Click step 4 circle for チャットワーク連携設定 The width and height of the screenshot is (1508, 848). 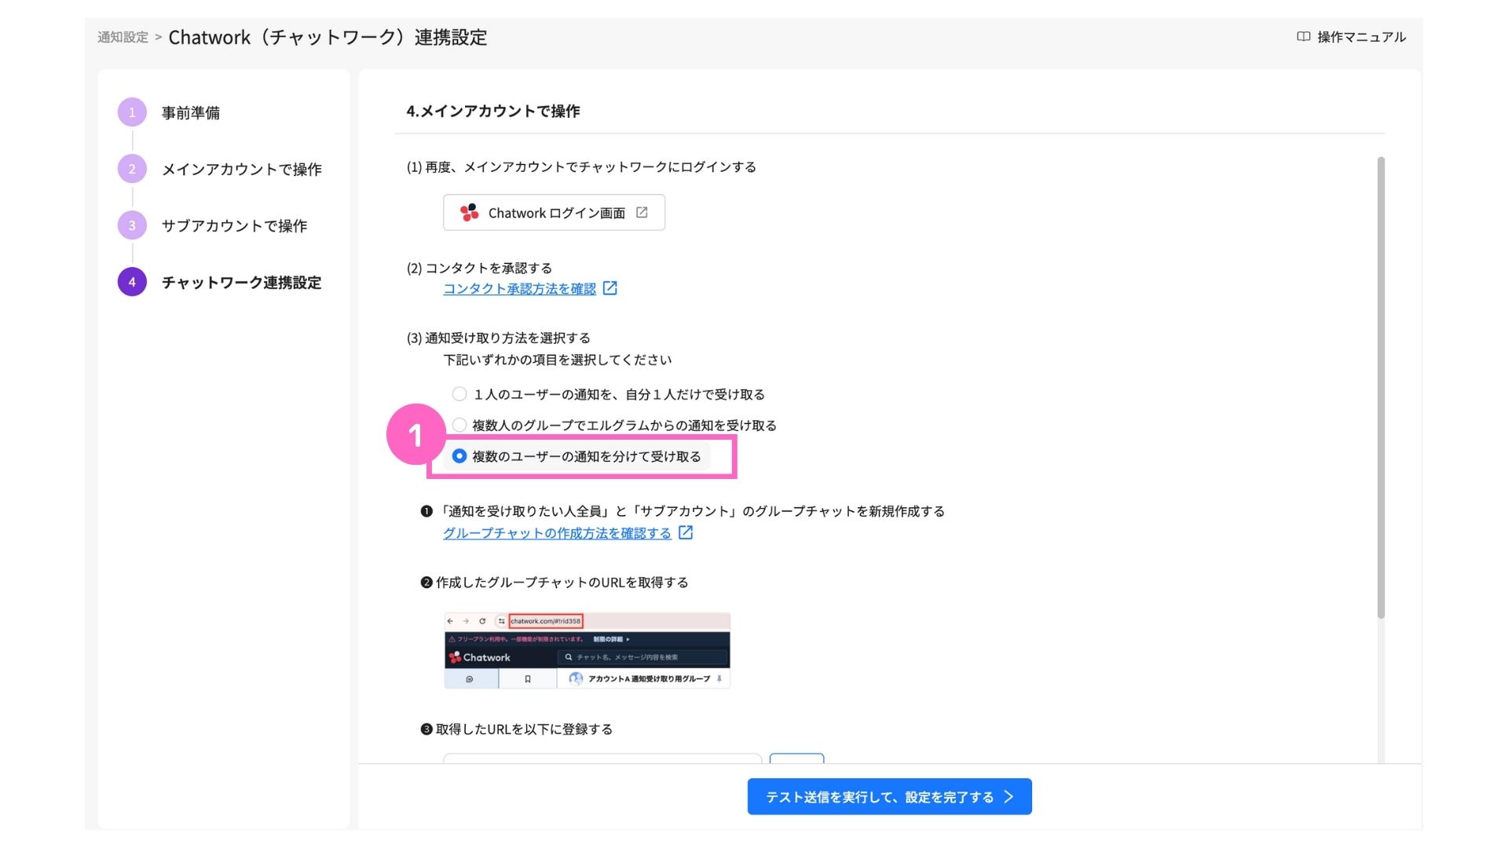[132, 282]
